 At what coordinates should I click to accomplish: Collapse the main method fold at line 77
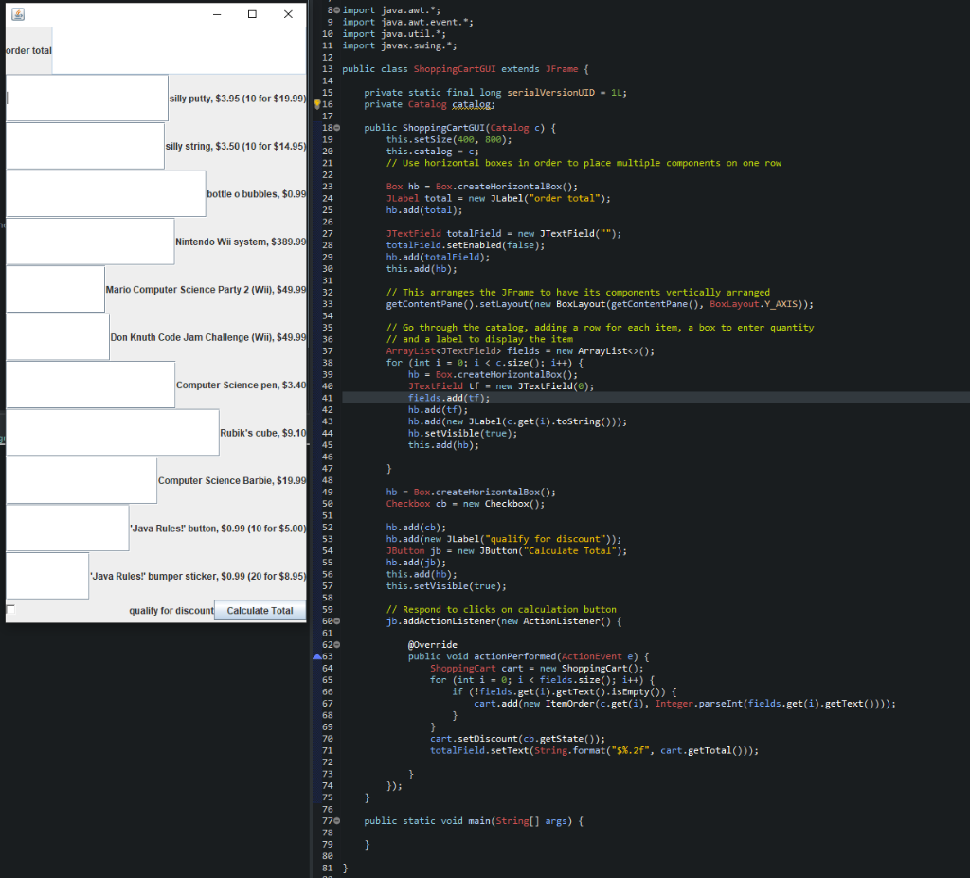336,820
